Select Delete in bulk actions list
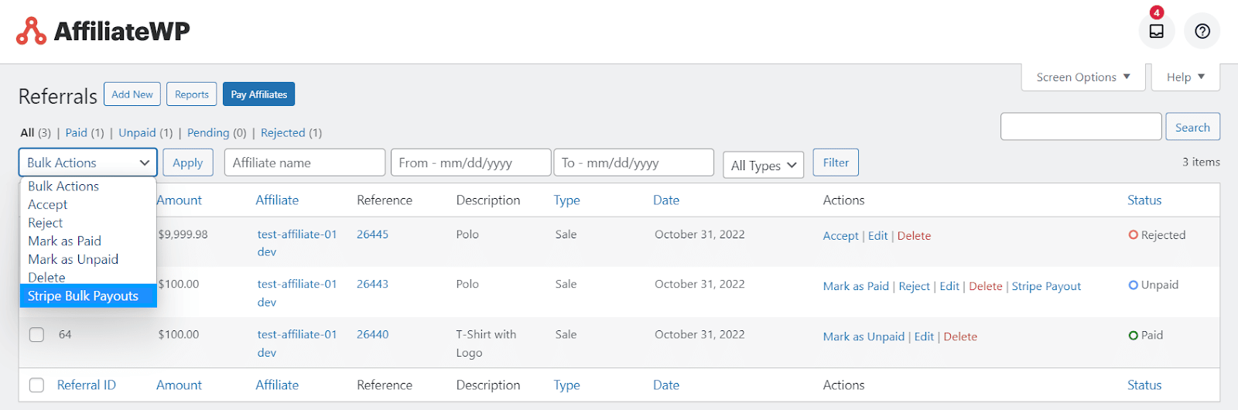 (x=88, y=277)
